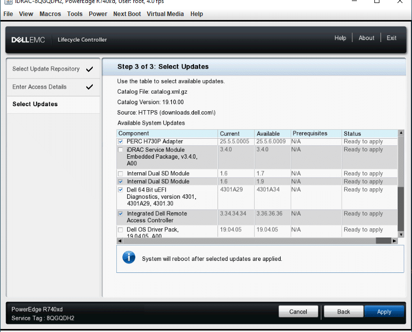Open the About link
412x332 pixels.
366,38
